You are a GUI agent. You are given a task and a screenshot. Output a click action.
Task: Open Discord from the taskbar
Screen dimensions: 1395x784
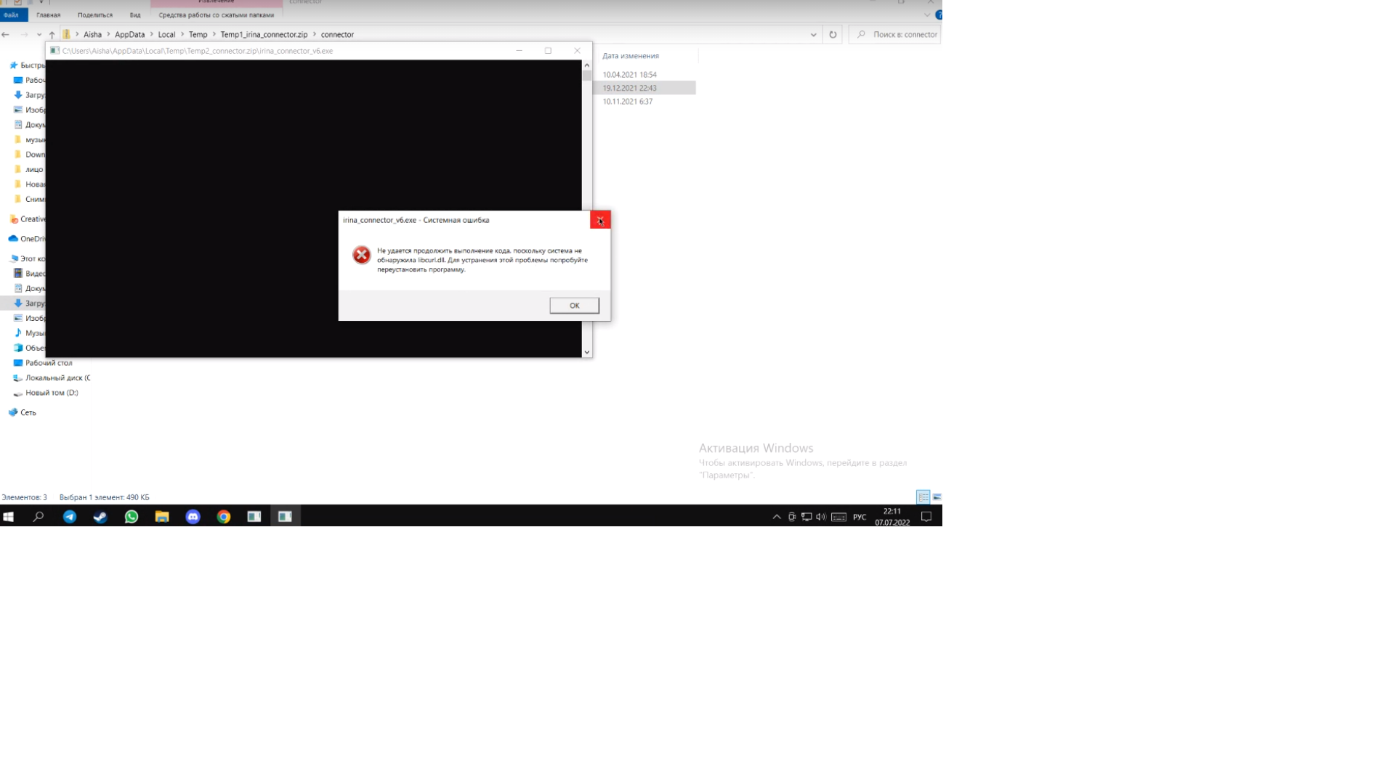point(193,517)
